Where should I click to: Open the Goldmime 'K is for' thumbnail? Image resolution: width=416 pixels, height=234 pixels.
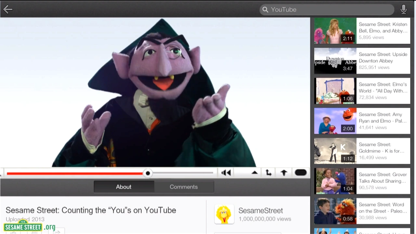(x=335, y=151)
